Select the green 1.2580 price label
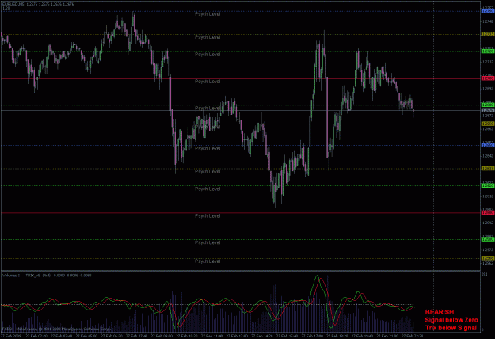The width and height of the screenshot is (495, 339). coord(488,239)
